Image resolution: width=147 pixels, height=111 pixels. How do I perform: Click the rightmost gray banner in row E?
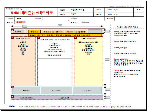[x=87, y=90]
